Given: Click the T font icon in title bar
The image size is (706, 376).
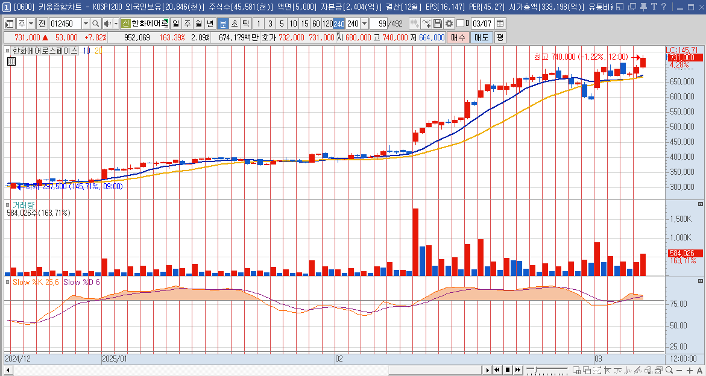Looking at the screenshot, I should point(654,7).
